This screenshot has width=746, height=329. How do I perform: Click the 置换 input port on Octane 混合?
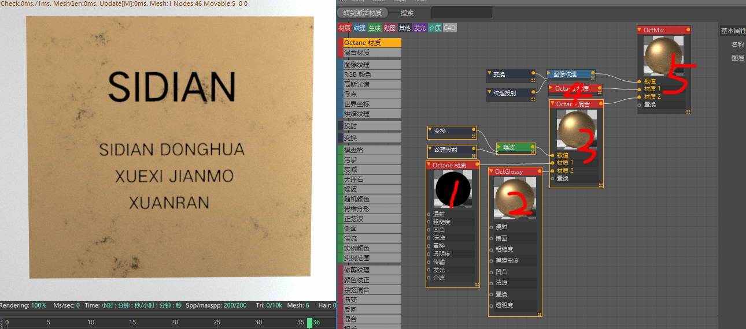pyautogui.click(x=552, y=178)
